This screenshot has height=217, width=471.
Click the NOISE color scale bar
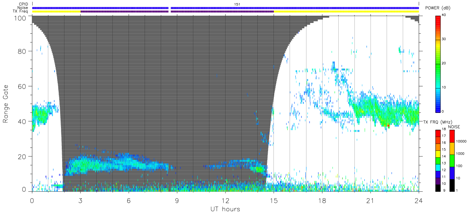tap(451, 160)
